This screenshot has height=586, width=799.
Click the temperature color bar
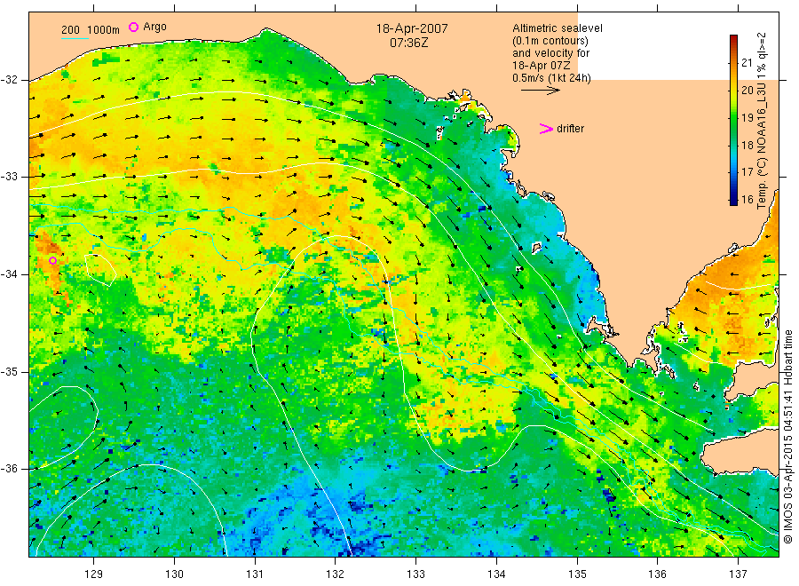tap(733, 120)
